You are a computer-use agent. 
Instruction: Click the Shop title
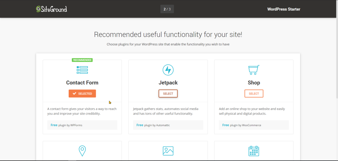click(x=254, y=83)
